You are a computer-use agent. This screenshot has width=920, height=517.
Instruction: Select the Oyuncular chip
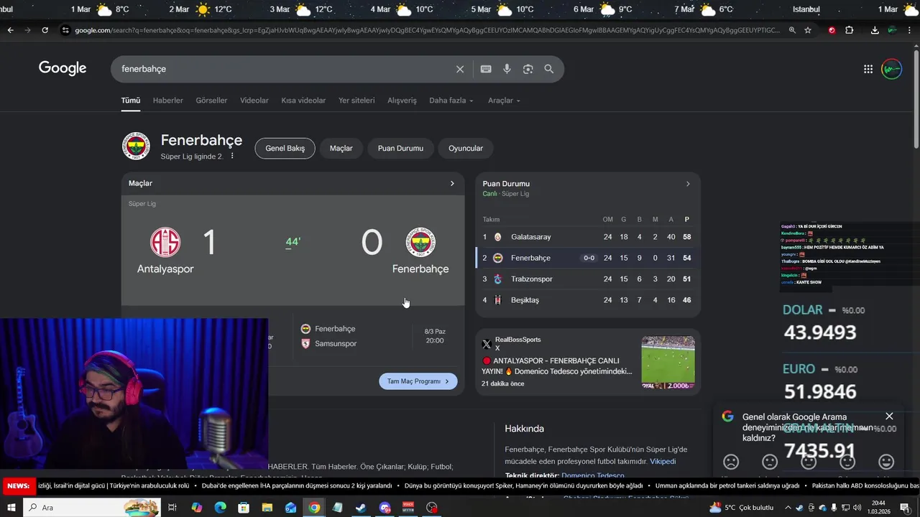[x=466, y=149]
